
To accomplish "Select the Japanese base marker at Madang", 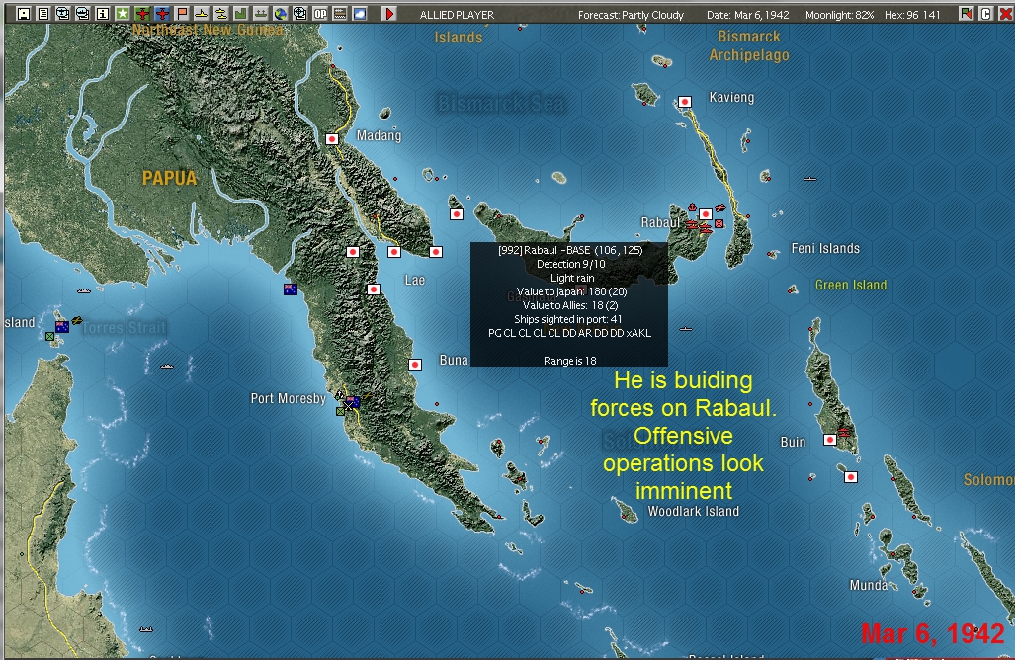I will pos(332,139).
